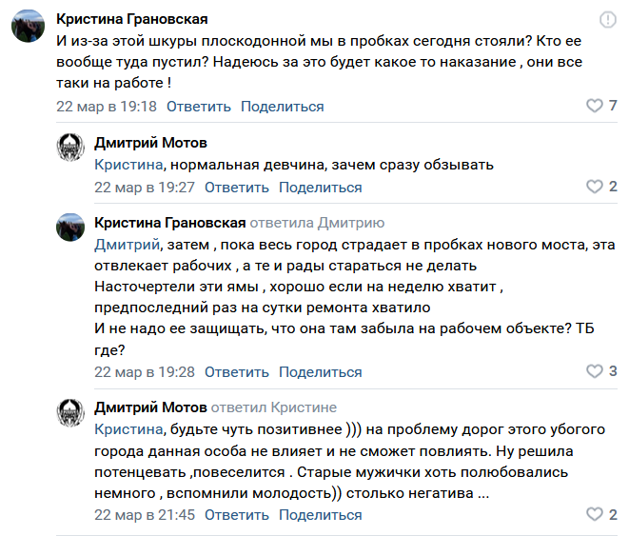Click Ответить under the 19:18 comment
629x536 pixels.
tap(198, 107)
